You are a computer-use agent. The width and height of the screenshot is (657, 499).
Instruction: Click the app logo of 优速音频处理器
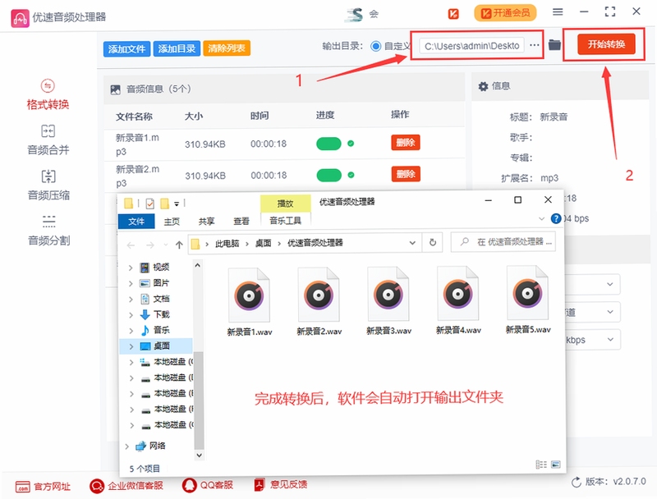click(20, 17)
